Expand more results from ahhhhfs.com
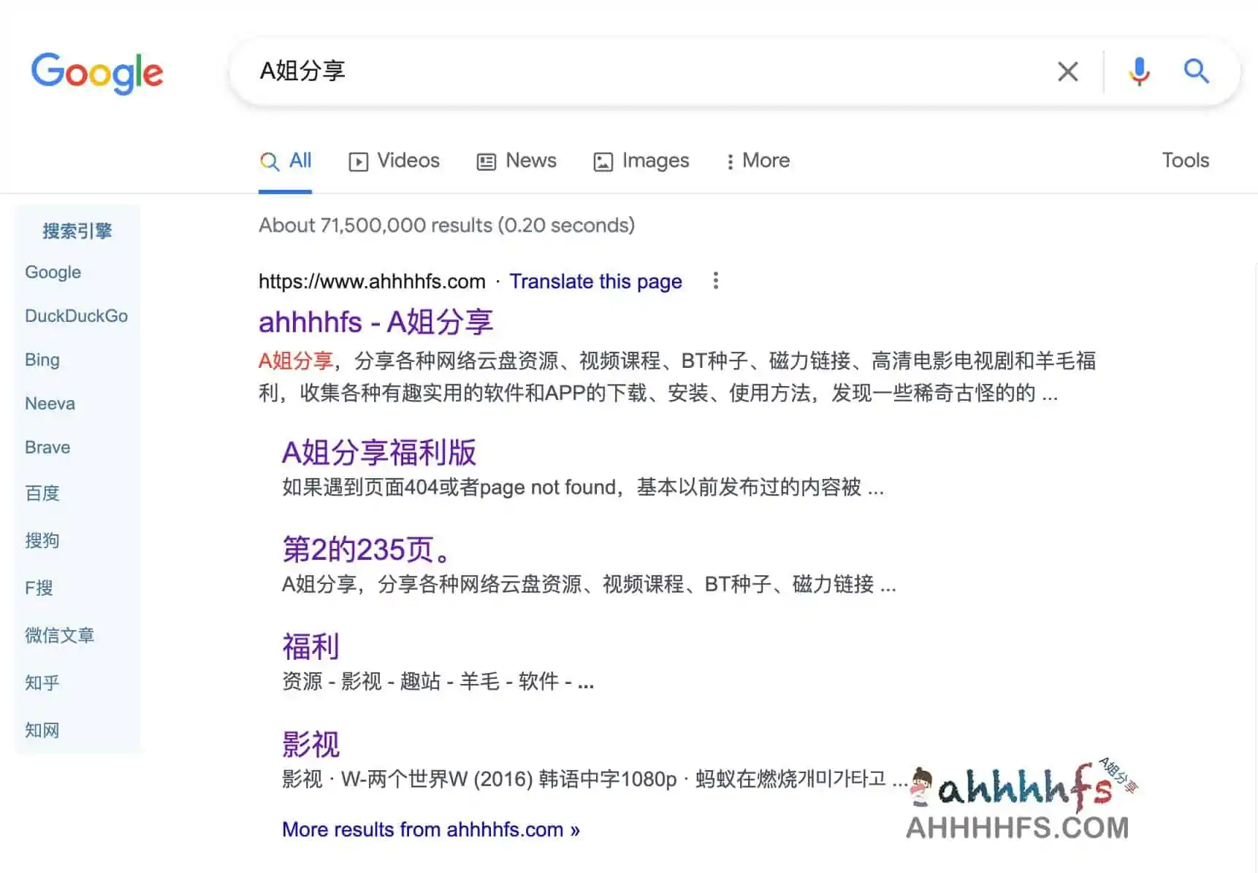The width and height of the screenshot is (1258, 873). (x=430, y=829)
